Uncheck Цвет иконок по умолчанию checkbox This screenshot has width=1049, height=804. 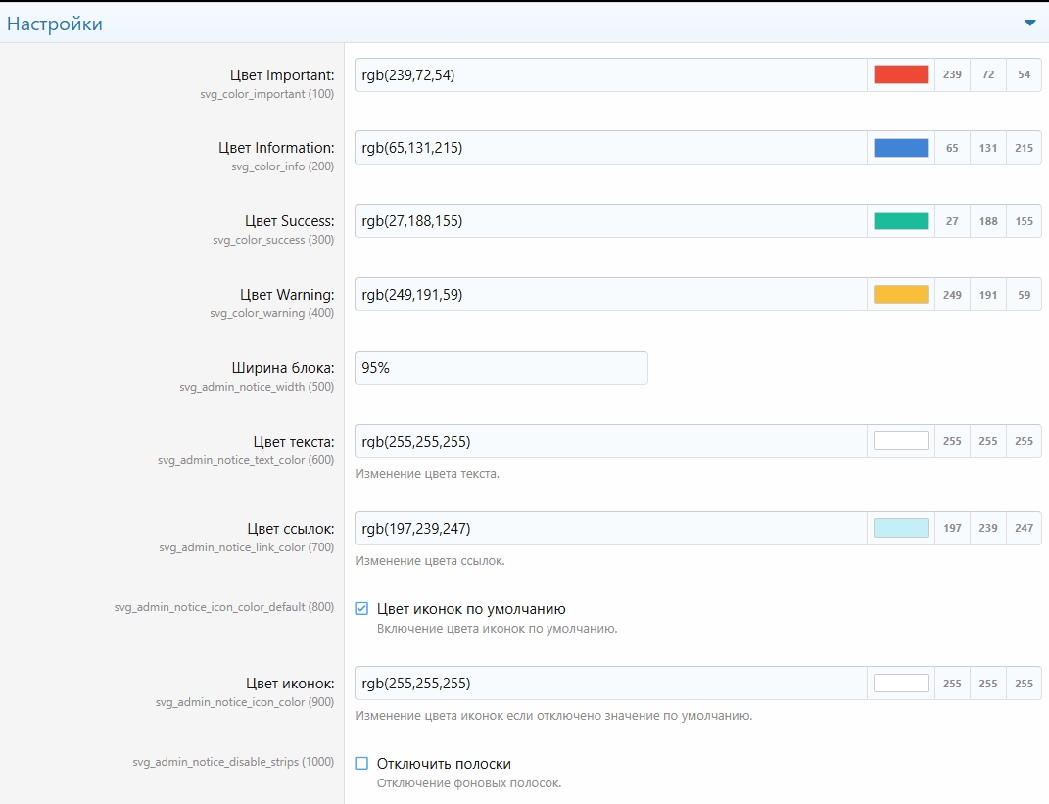pyautogui.click(x=361, y=608)
